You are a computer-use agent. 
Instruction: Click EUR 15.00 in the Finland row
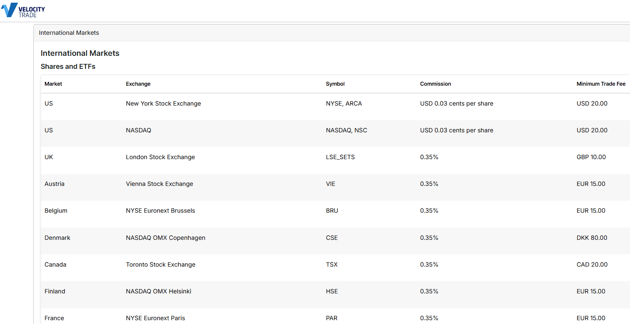click(x=591, y=291)
